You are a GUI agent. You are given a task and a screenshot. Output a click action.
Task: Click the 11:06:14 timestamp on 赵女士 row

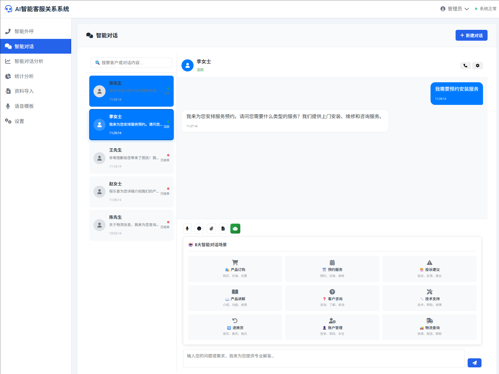(x=115, y=200)
